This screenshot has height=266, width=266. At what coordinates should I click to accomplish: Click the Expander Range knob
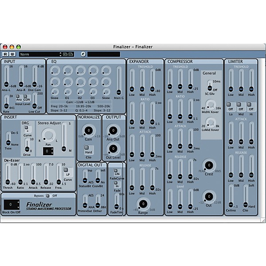143,204
